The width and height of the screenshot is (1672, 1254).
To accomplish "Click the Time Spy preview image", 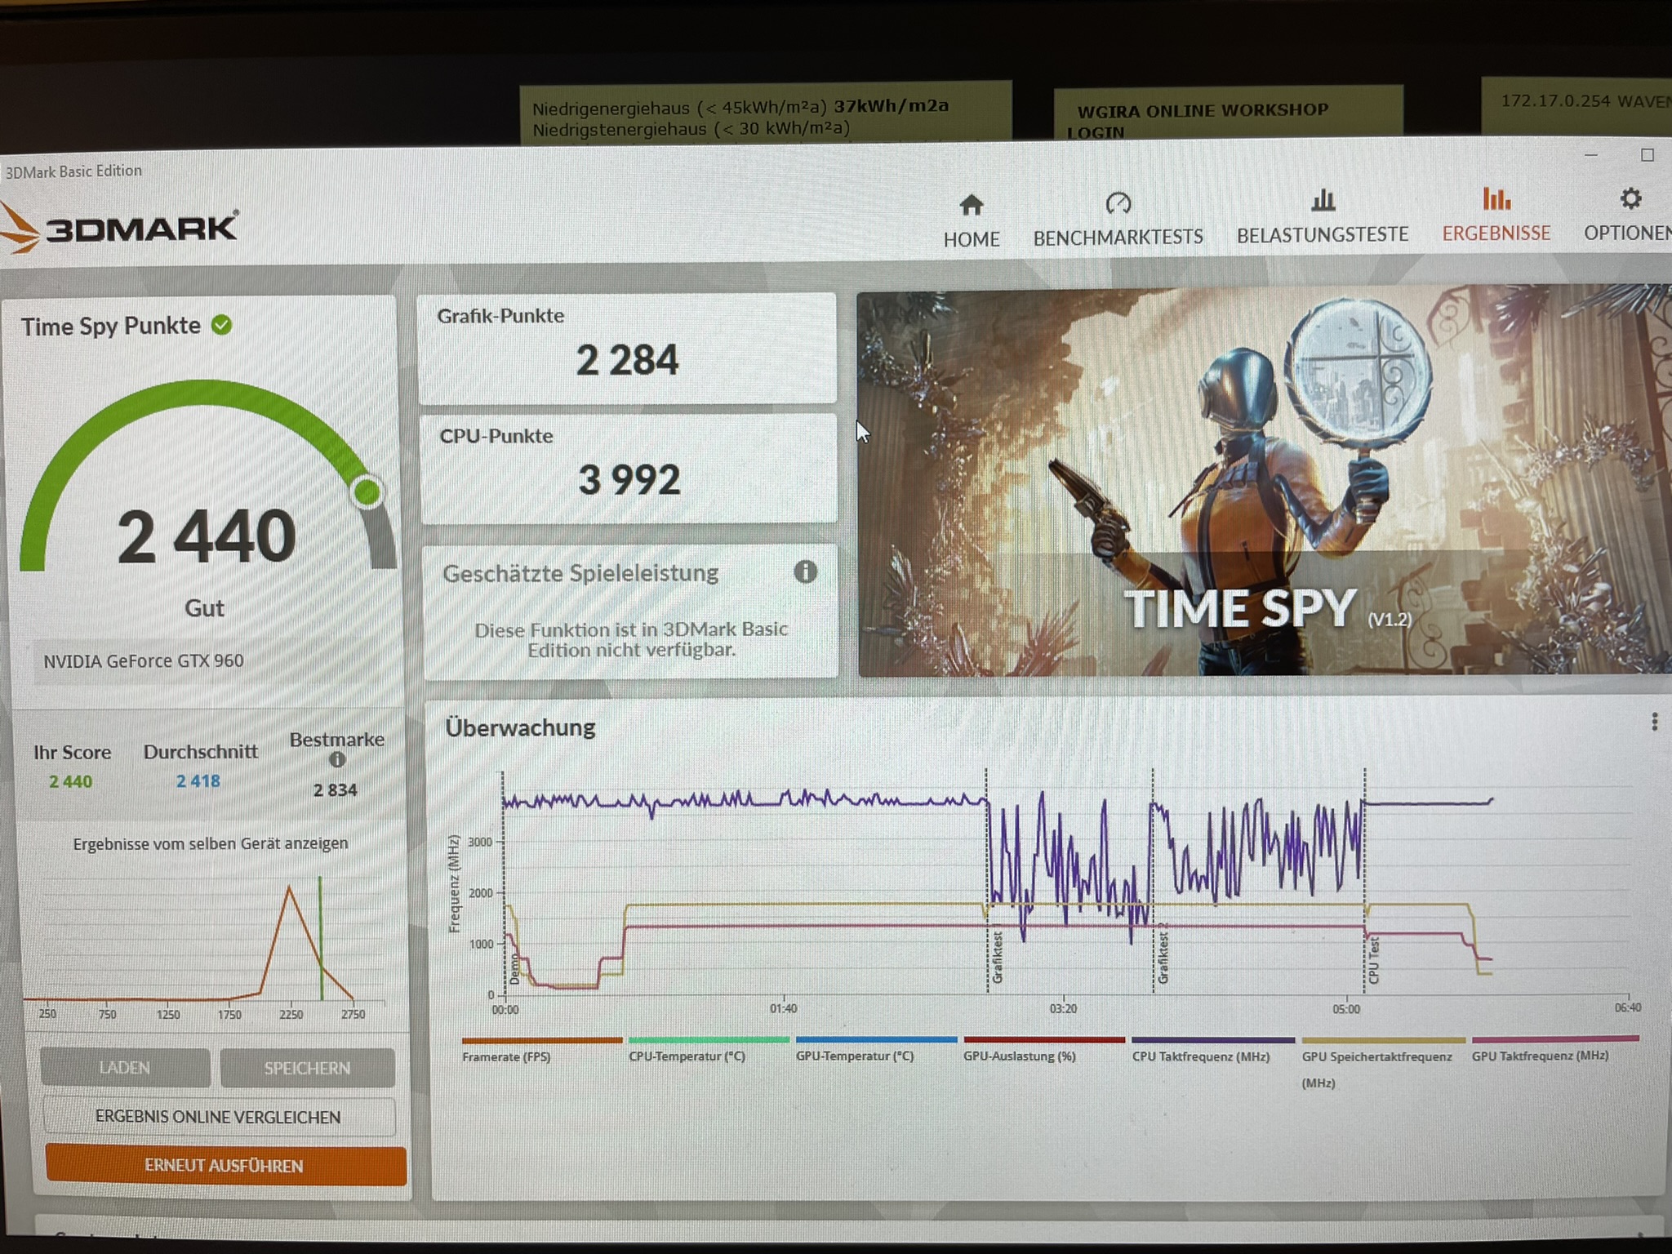I will pyautogui.click(x=1263, y=482).
